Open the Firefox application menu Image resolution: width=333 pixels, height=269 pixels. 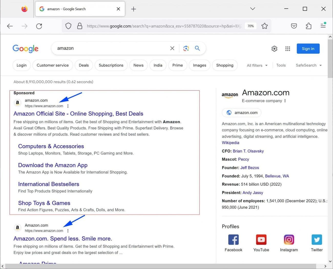click(x=323, y=26)
